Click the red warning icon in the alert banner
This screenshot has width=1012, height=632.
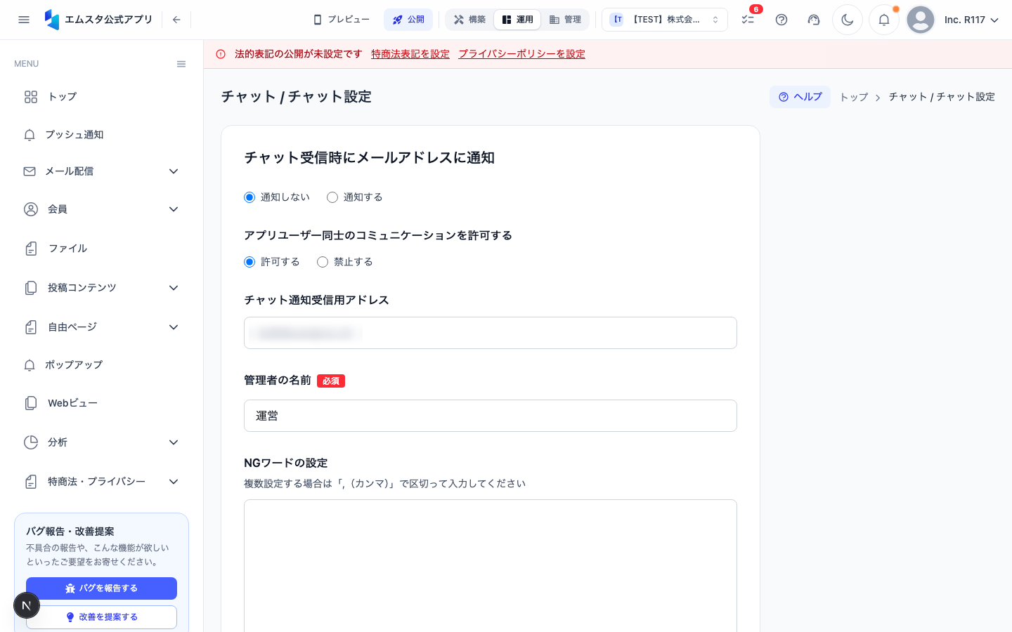click(x=221, y=54)
